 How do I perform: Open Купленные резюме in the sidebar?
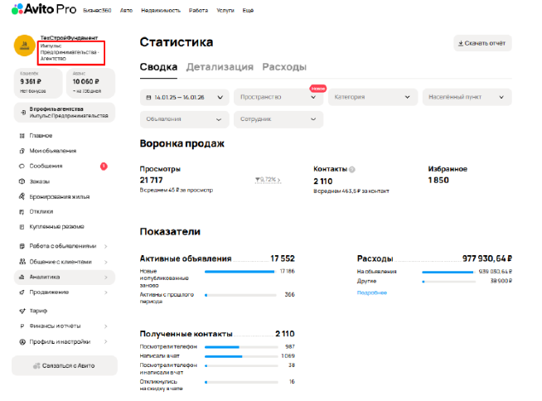click(56, 226)
